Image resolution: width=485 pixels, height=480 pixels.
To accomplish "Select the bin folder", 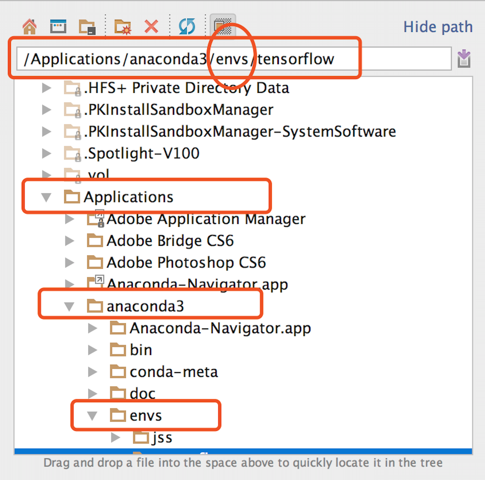I will (141, 350).
